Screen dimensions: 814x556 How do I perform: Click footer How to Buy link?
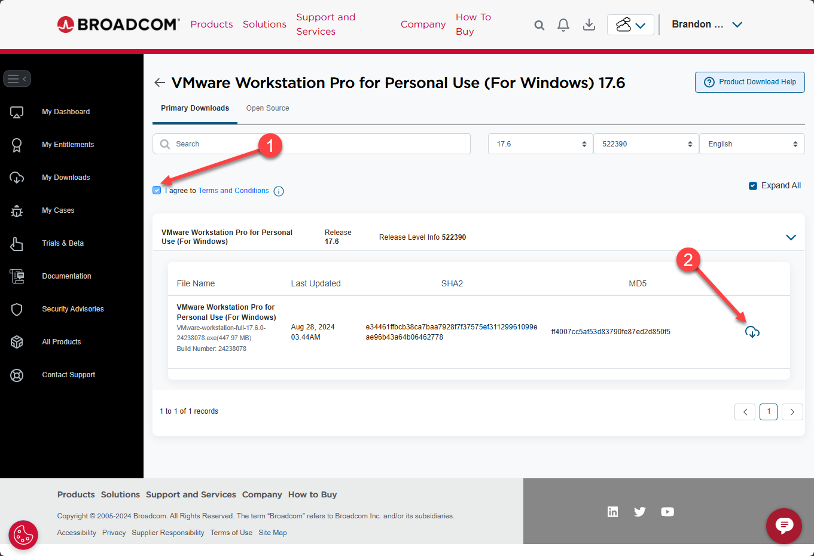[312, 494]
